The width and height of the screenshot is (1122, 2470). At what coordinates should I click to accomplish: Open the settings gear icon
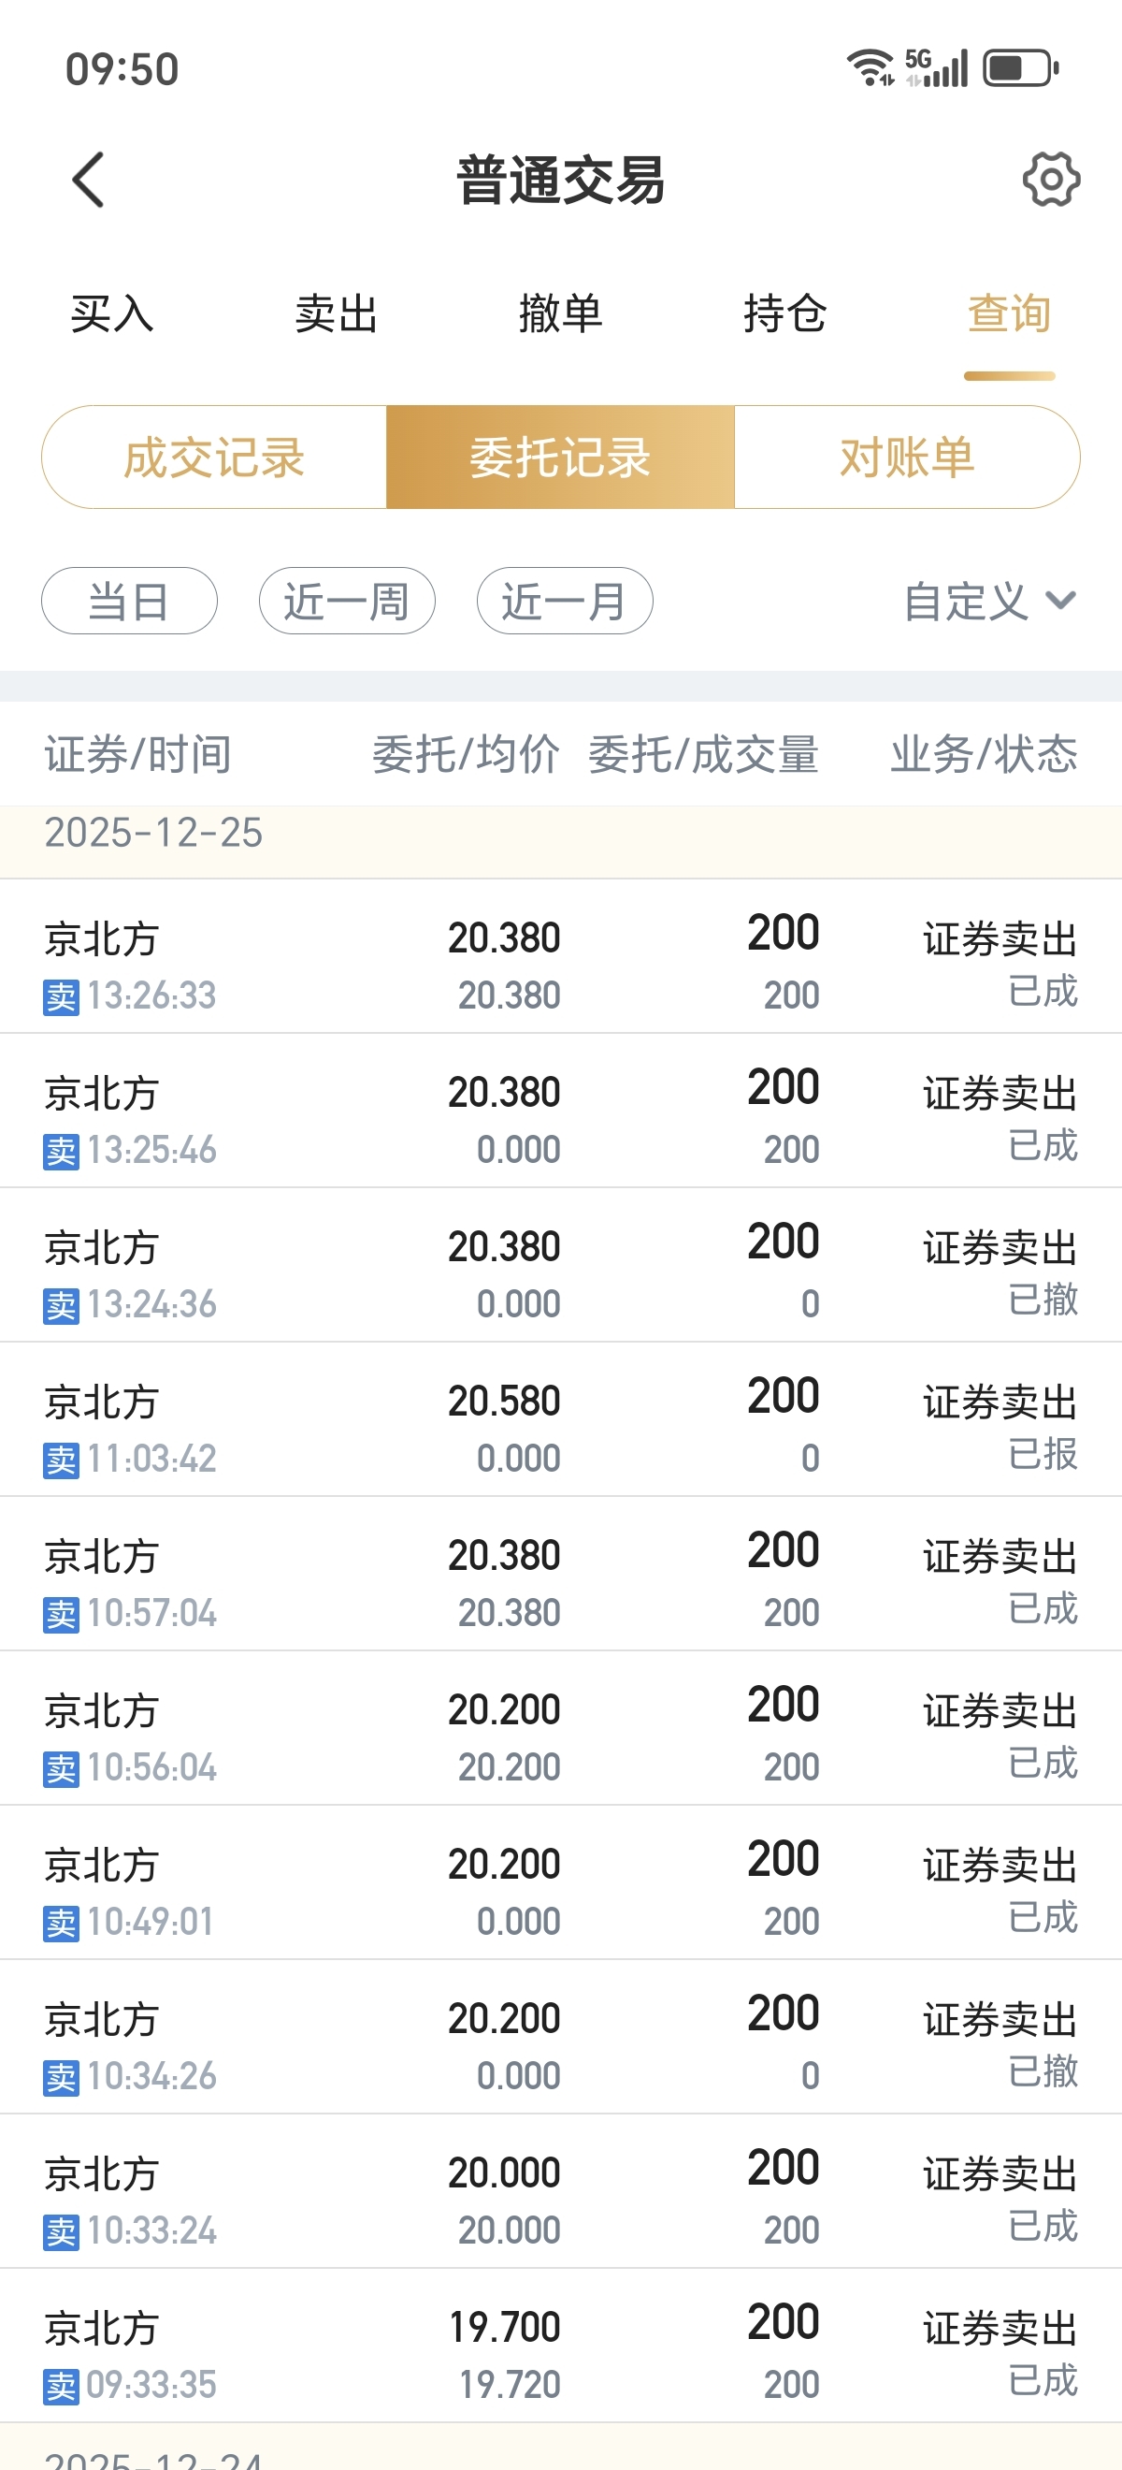(1051, 180)
